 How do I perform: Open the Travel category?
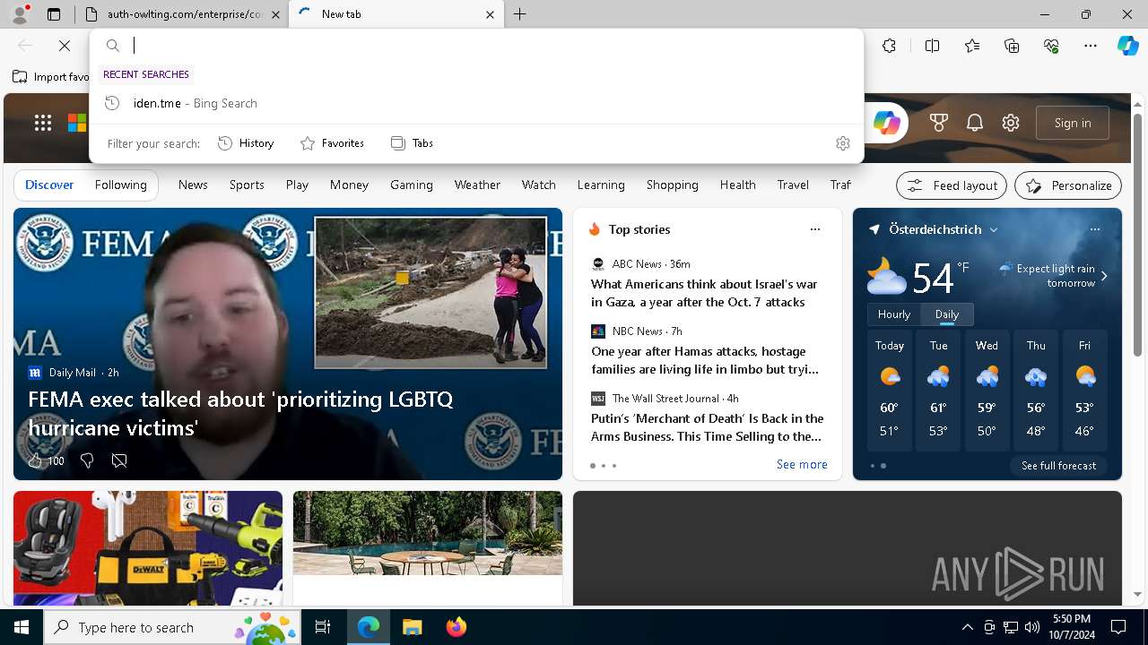[x=793, y=185]
